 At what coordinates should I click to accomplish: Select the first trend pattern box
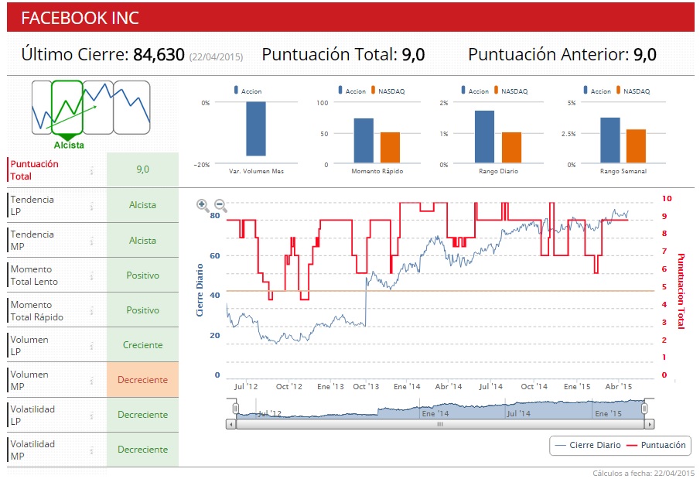click(x=42, y=108)
